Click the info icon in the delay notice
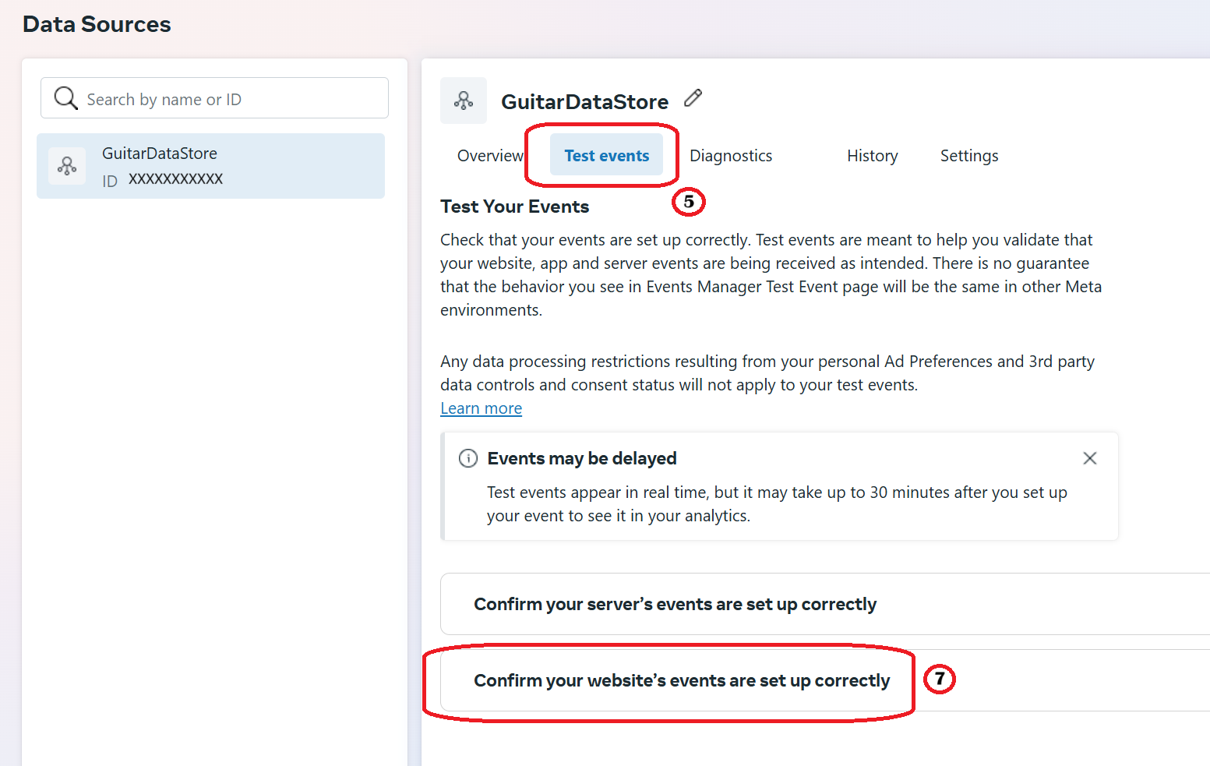 (468, 458)
